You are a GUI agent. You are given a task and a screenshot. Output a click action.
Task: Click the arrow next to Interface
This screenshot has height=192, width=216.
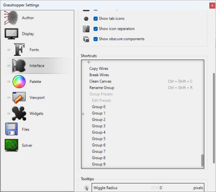tap(9, 66)
